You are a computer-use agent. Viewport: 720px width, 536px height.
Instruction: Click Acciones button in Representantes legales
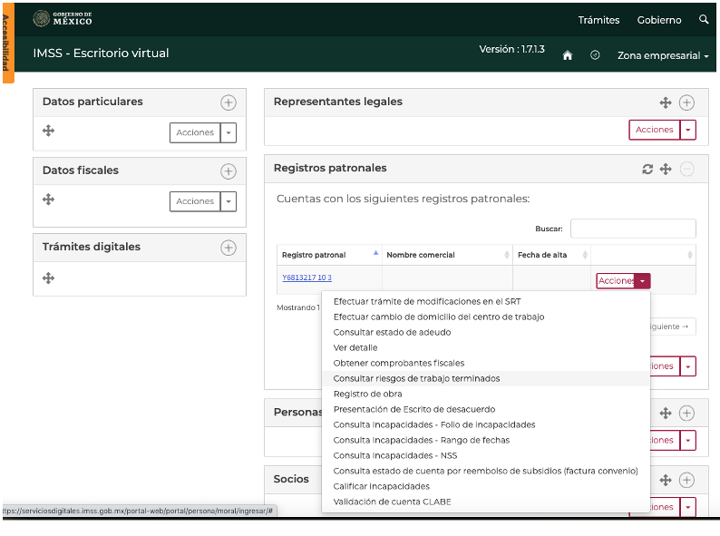point(654,130)
